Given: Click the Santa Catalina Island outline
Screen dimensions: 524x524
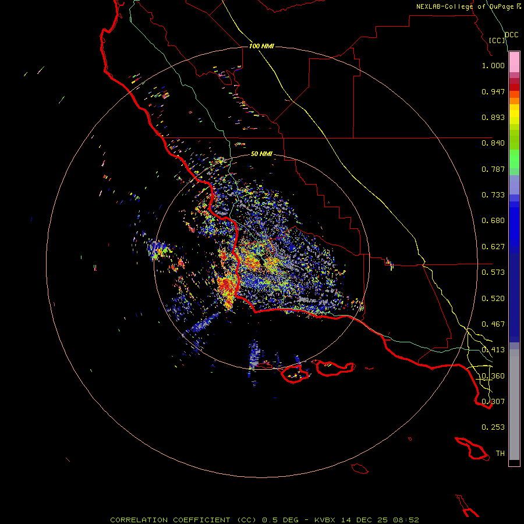Looking at the screenshot, I should pyautogui.click(x=473, y=449).
